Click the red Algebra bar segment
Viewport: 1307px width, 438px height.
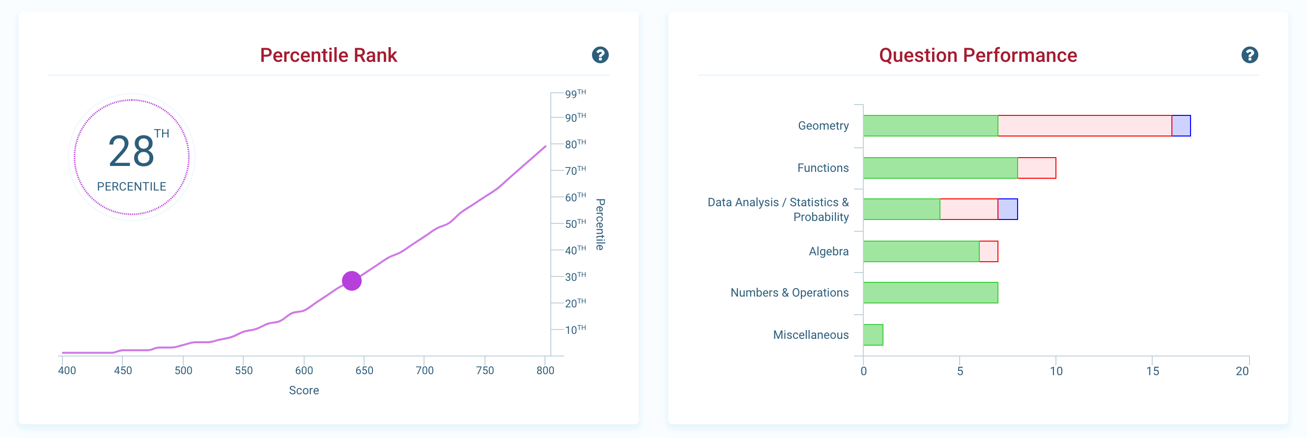click(x=989, y=251)
